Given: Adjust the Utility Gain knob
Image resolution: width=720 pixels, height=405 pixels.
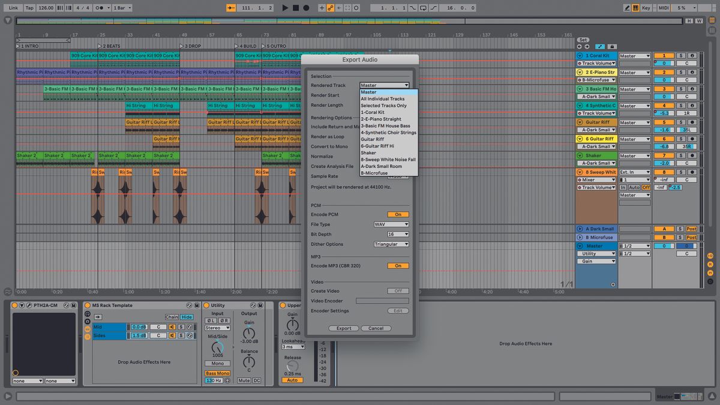Looking at the screenshot, I should [x=248, y=333].
